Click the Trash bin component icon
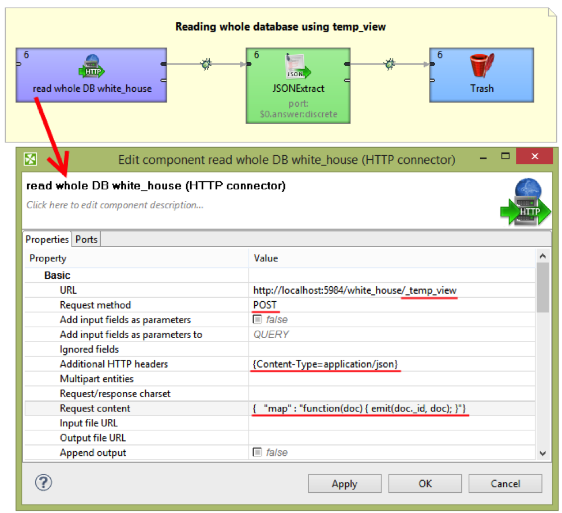Viewport: 562px width, 513px height. point(481,66)
